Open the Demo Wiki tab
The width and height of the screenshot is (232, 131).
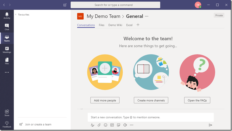point(115,25)
